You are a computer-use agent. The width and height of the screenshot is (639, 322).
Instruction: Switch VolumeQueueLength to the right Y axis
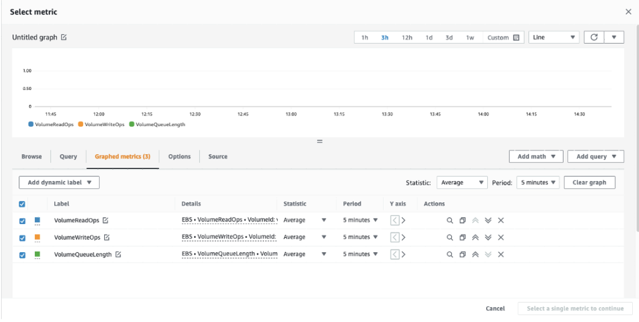click(x=404, y=255)
